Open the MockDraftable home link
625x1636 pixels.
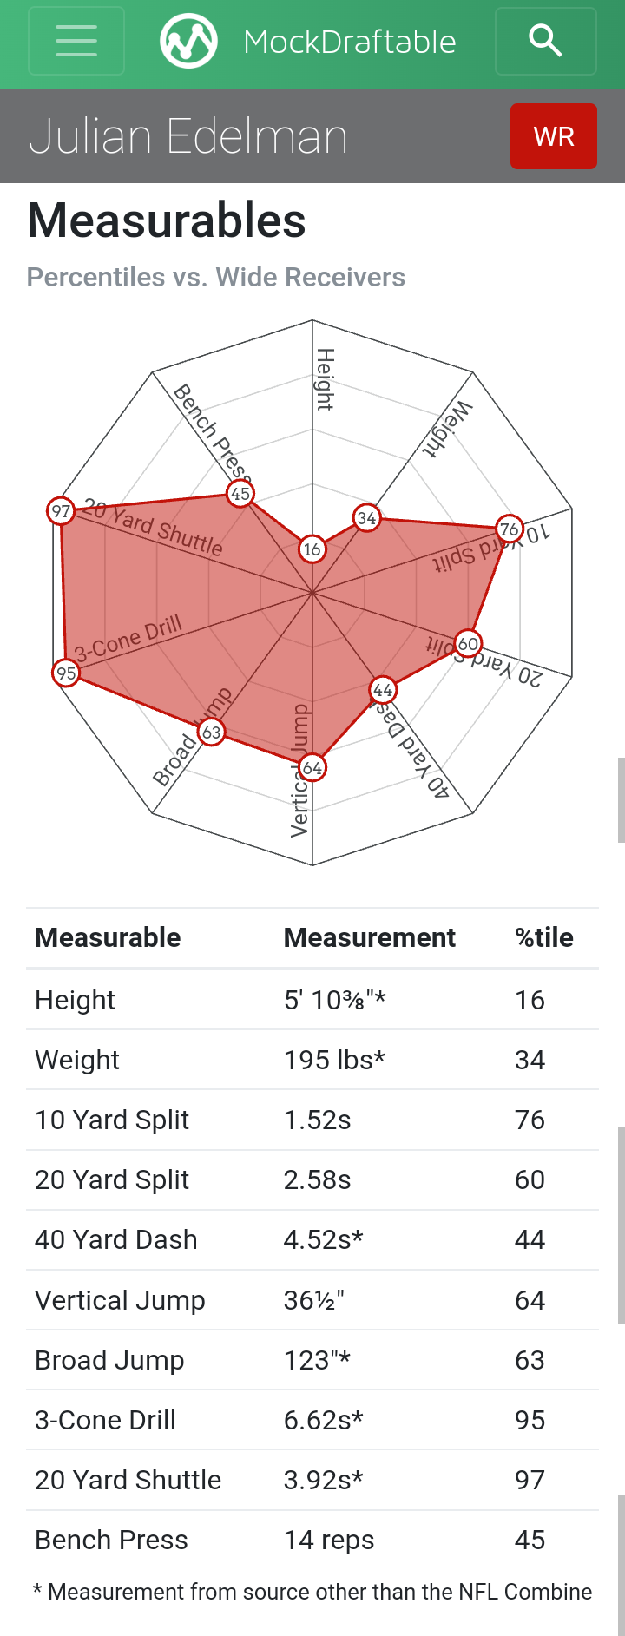pyautogui.click(x=350, y=42)
